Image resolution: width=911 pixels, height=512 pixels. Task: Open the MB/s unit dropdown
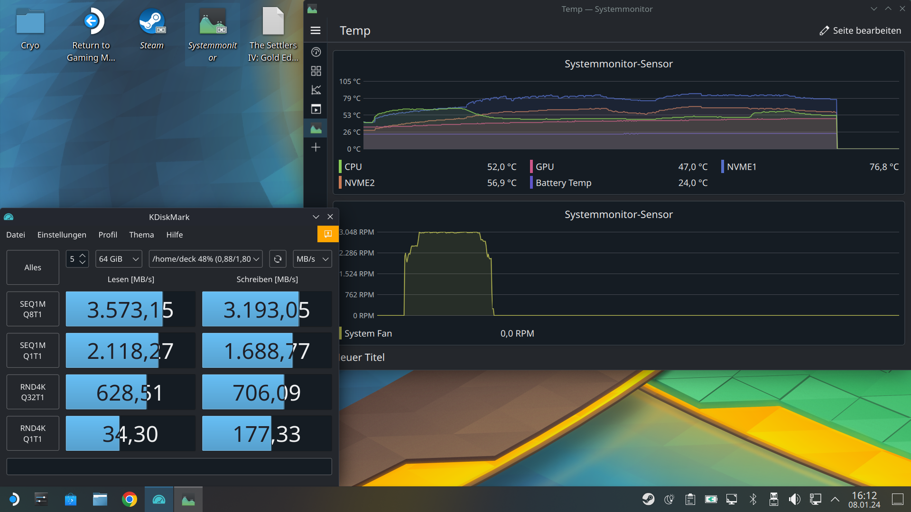pos(312,259)
